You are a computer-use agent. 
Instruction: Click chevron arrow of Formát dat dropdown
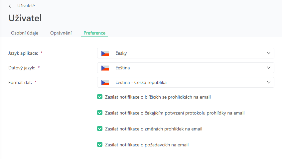[x=269, y=82]
